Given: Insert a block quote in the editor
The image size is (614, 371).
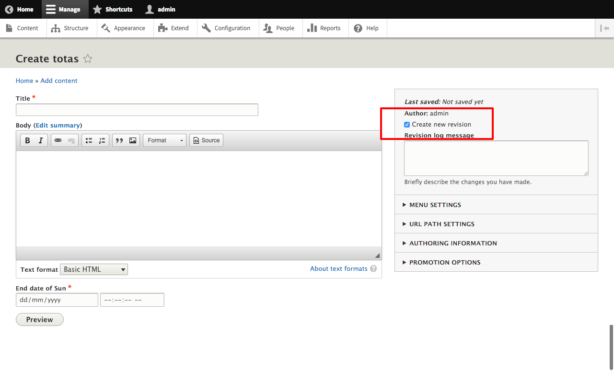Looking at the screenshot, I should pos(119,140).
